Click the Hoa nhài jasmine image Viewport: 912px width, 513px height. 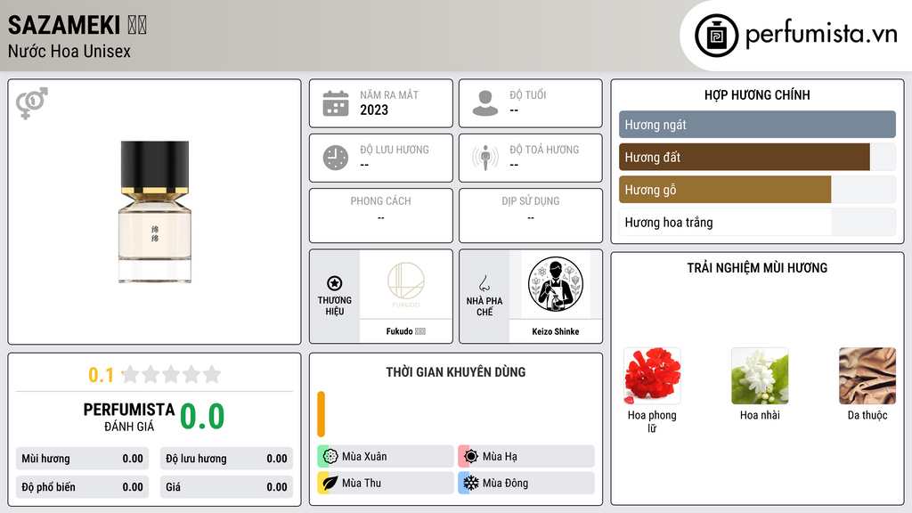click(x=760, y=376)
